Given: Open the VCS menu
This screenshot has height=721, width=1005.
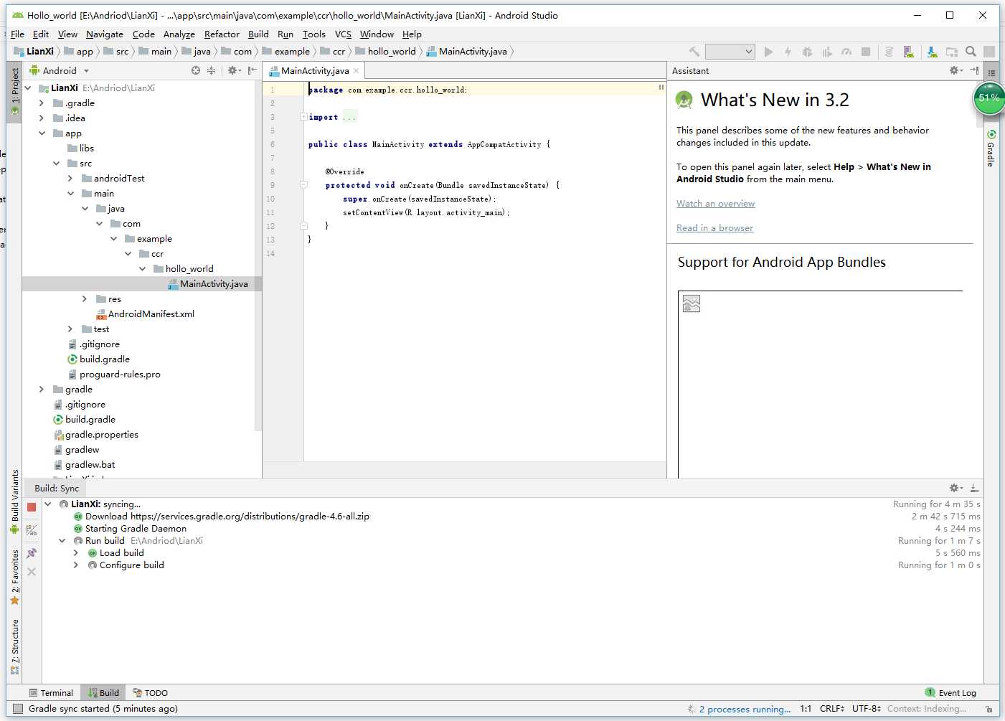Looking at the screenshot, I should pos(343,34).
